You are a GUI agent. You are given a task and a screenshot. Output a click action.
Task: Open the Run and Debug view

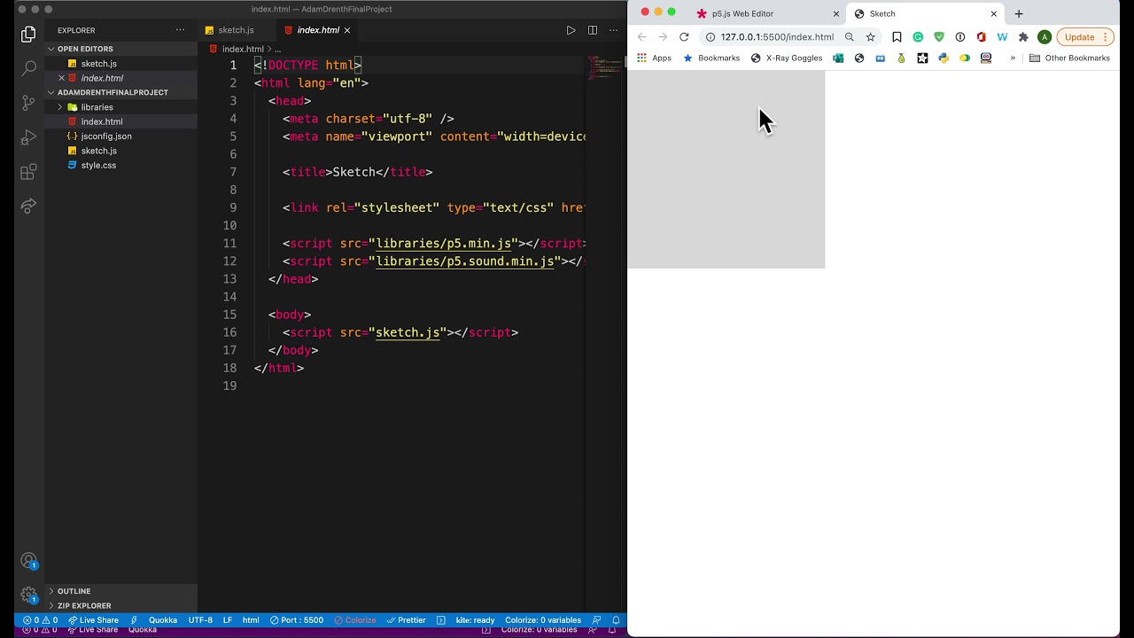tap(28, 137)
